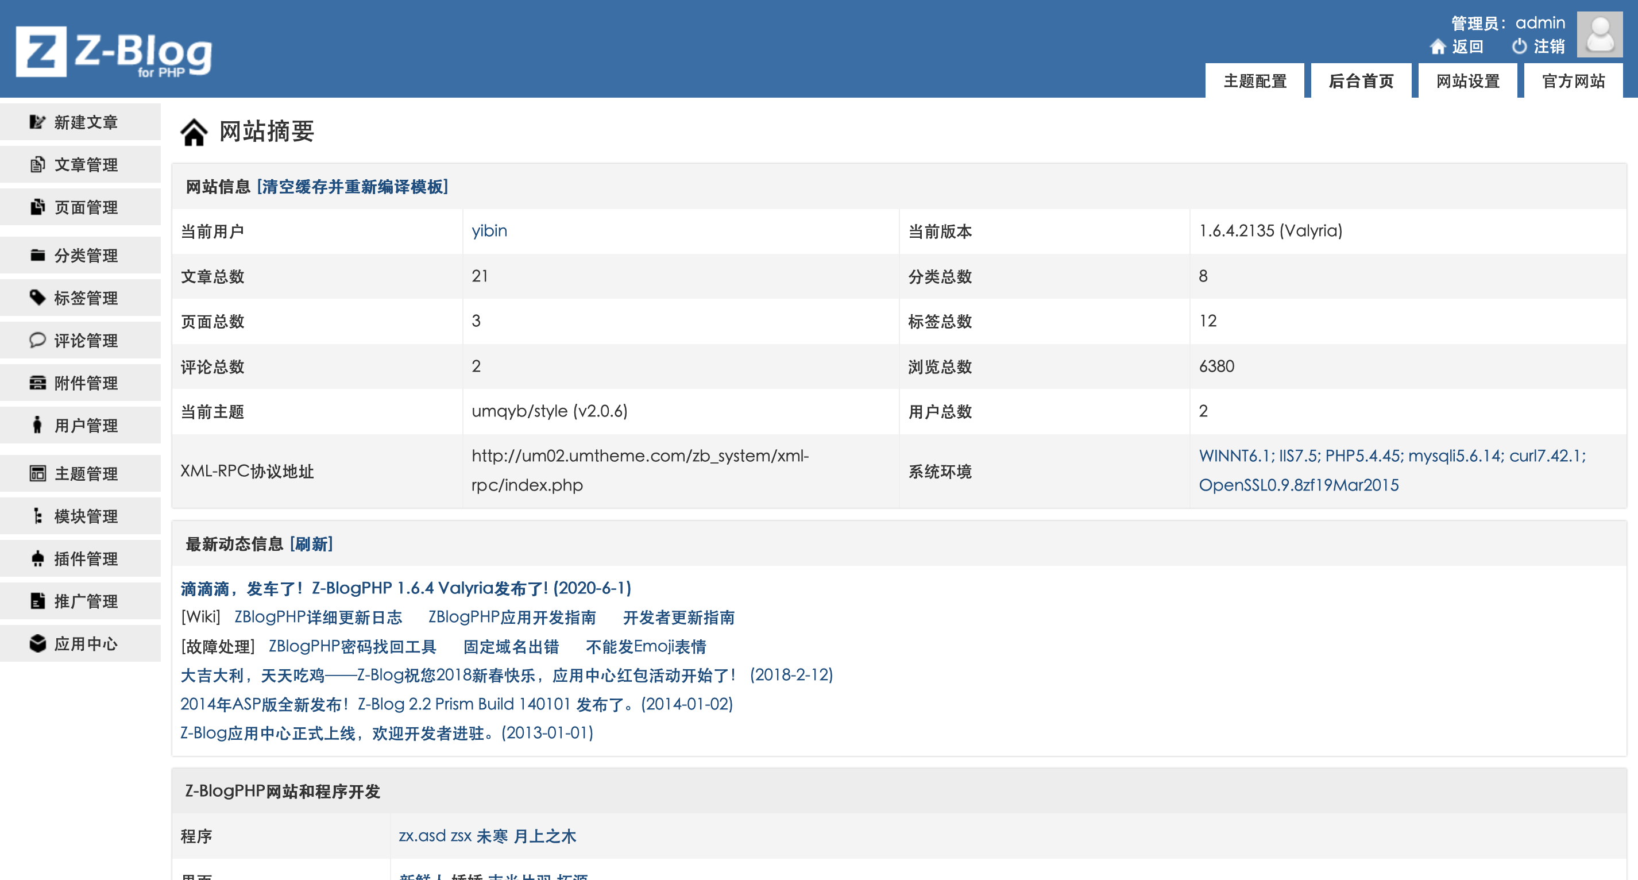Open 固定域名出错 troubleshooting link

tap(511, 647)
